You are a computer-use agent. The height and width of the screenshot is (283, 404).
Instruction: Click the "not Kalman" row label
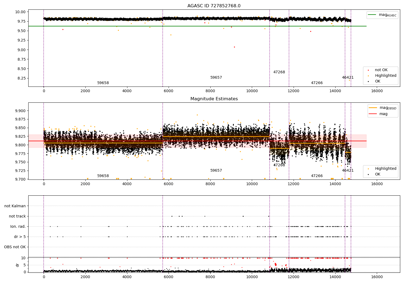click(x=15, y=206)
